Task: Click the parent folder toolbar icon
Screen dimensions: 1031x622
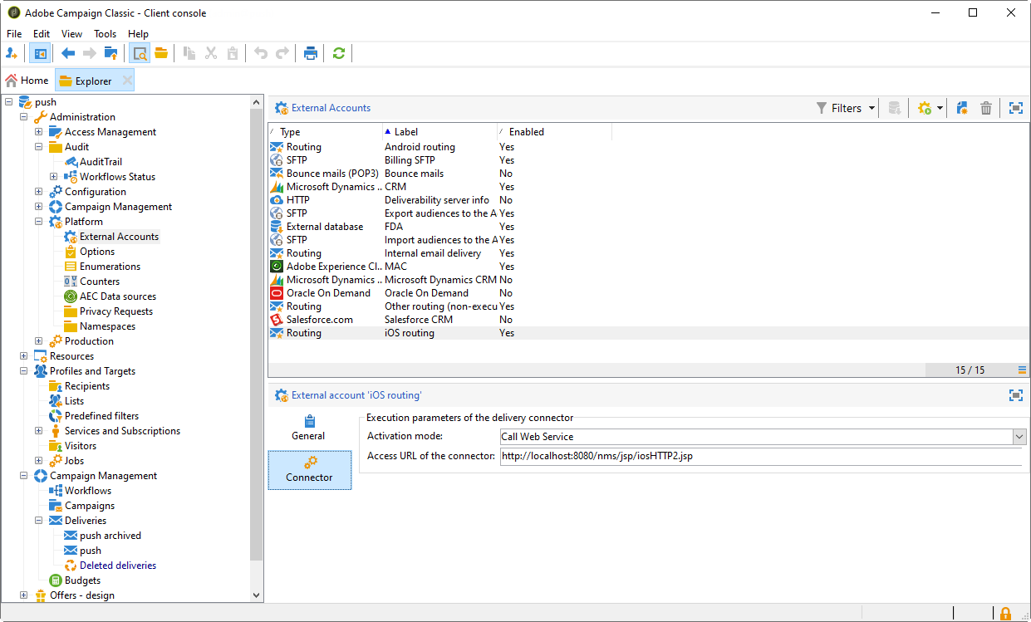Action: (110, 53)
